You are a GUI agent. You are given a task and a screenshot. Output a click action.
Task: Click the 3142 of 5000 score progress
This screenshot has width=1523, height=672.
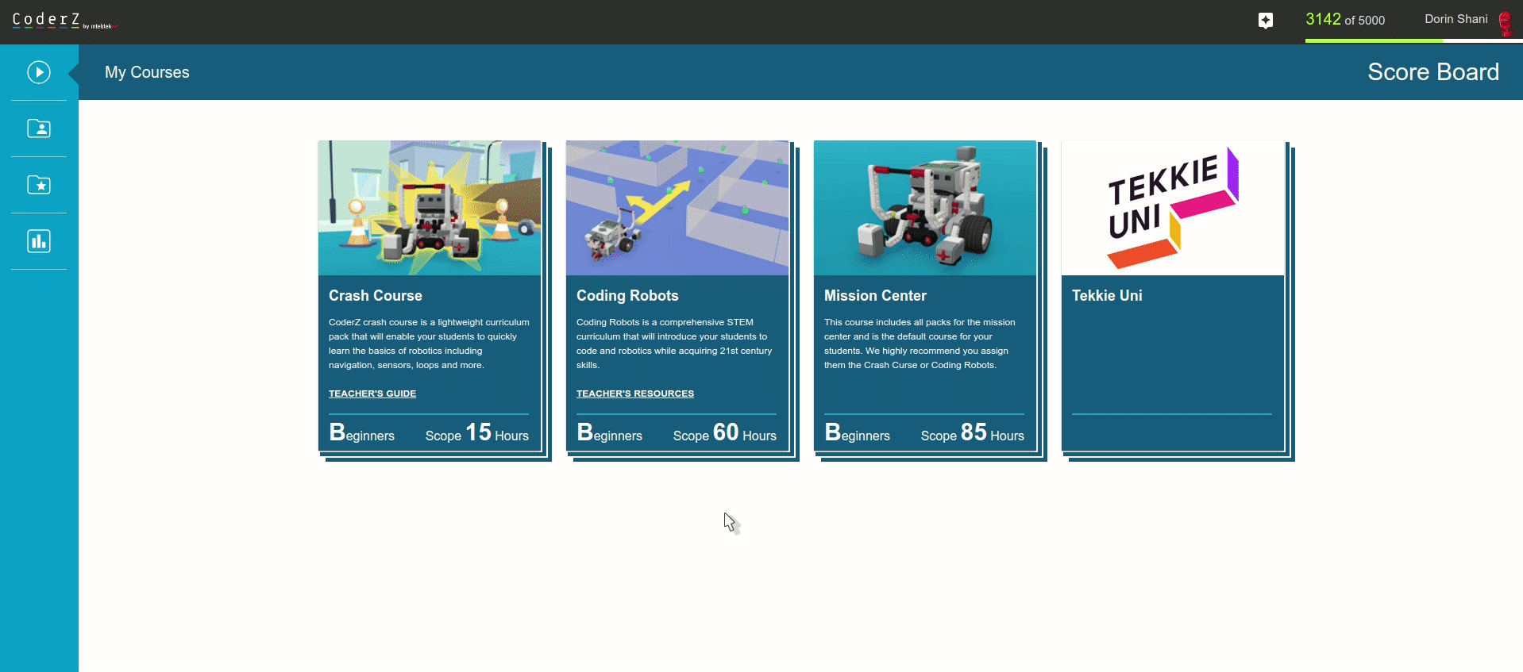coord(1345,20)
